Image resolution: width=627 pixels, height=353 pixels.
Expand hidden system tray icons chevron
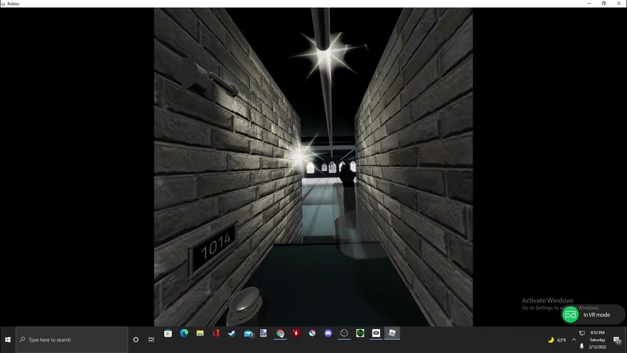(x=574, y=340)
